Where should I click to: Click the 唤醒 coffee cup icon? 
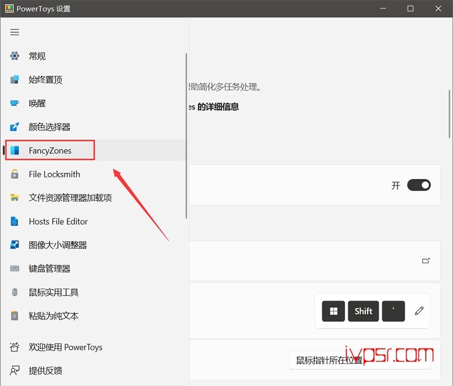[15, 103]
